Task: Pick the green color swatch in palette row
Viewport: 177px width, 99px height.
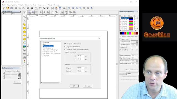Action: [x=128, y=33]
